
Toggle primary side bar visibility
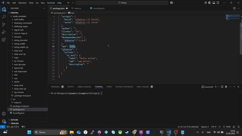209,3
